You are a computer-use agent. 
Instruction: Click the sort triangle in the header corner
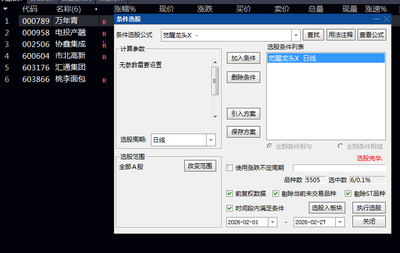pyautogui.click(x=5, y=9)
